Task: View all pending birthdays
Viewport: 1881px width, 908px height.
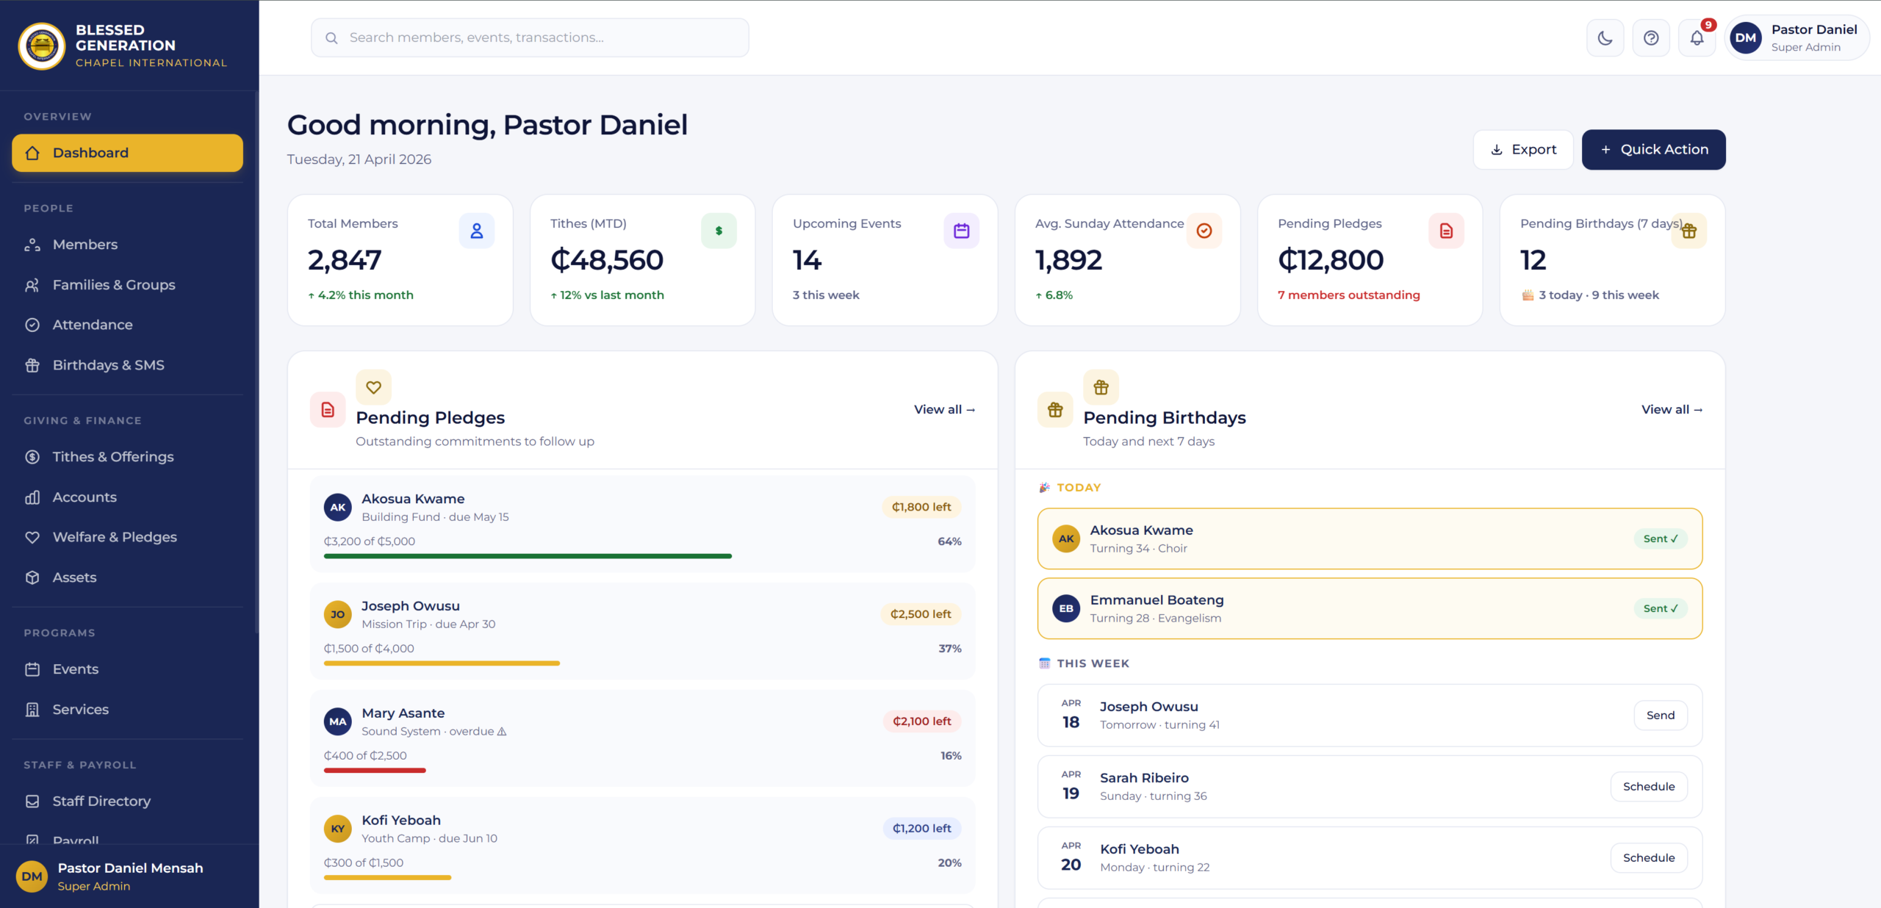Action: 1672,410
